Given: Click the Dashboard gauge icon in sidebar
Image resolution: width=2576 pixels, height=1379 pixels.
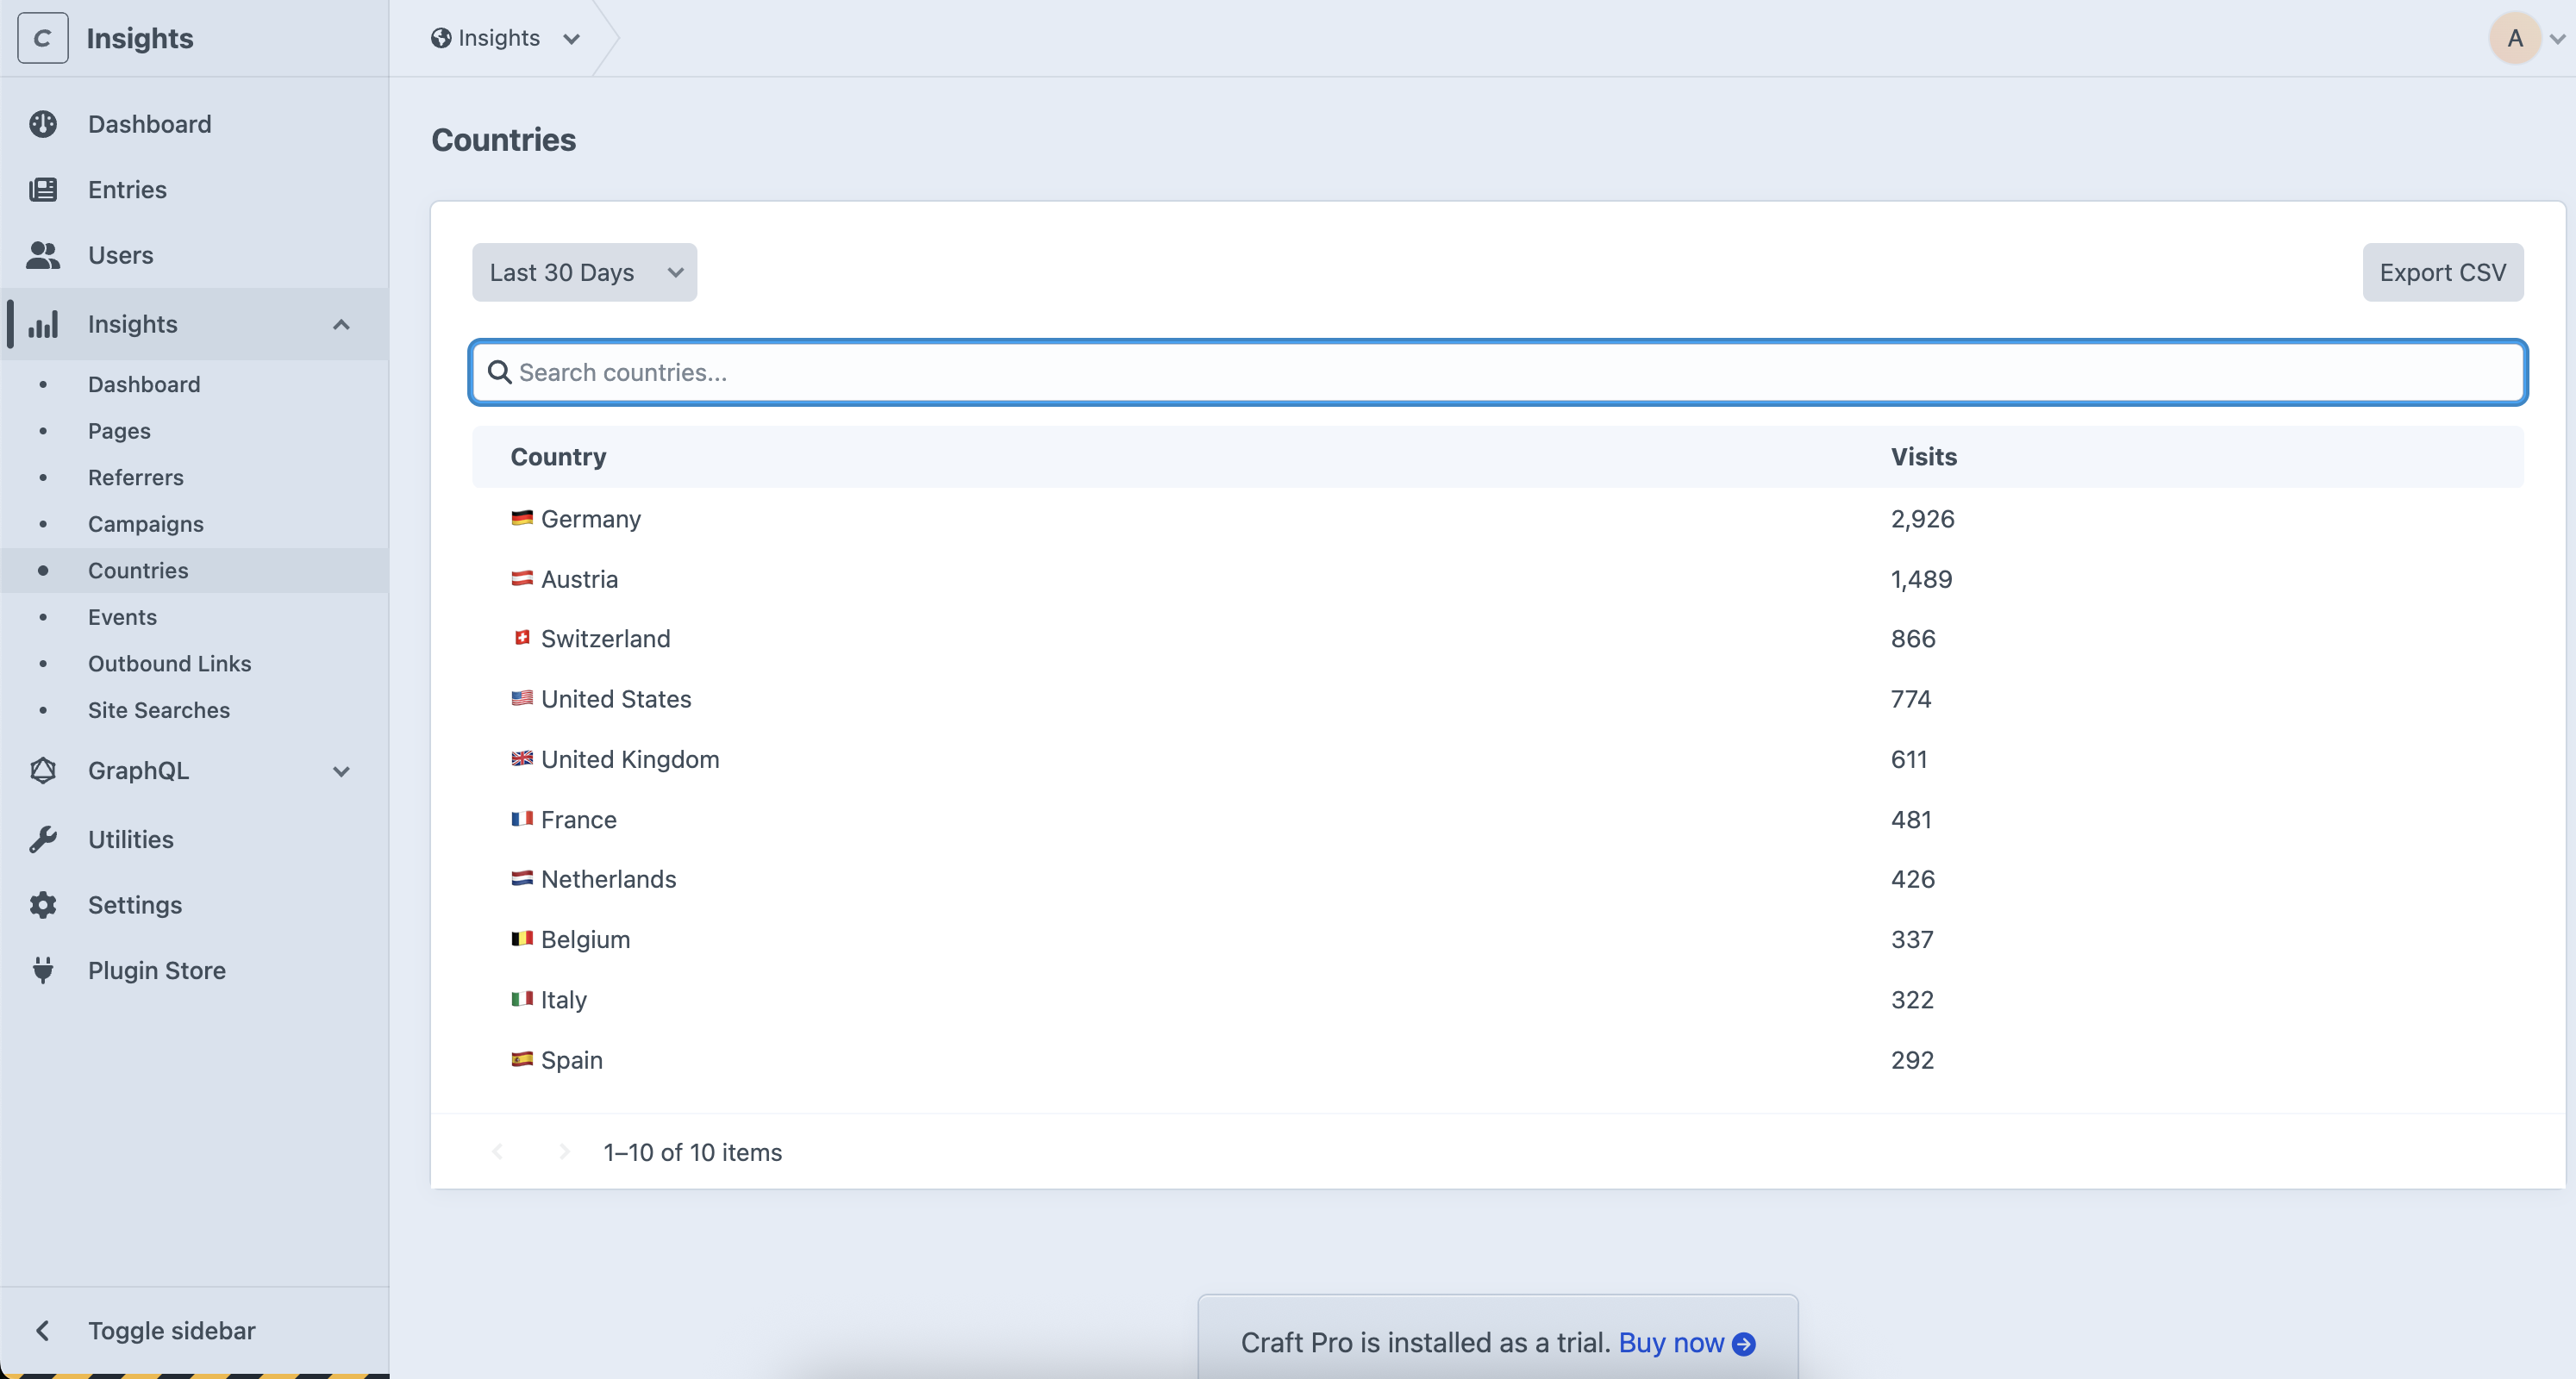Looking at the screenshot, I should (x=43, y=124).
